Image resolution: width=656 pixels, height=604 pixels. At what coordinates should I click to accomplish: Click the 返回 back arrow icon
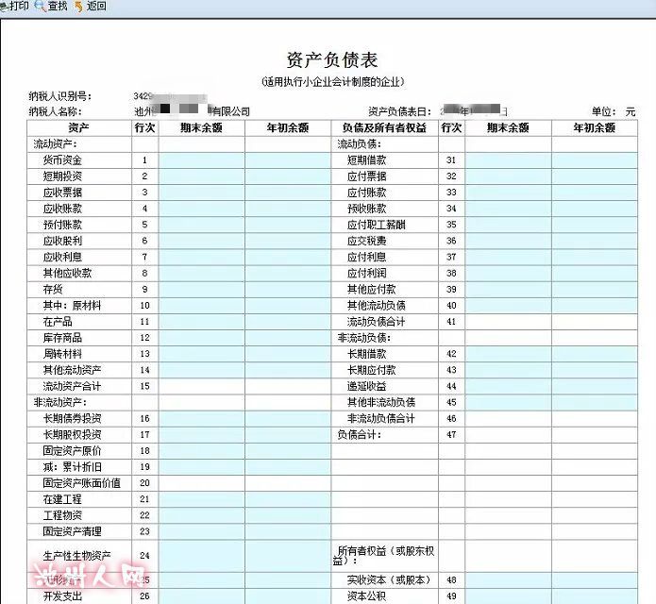point(78,7)
